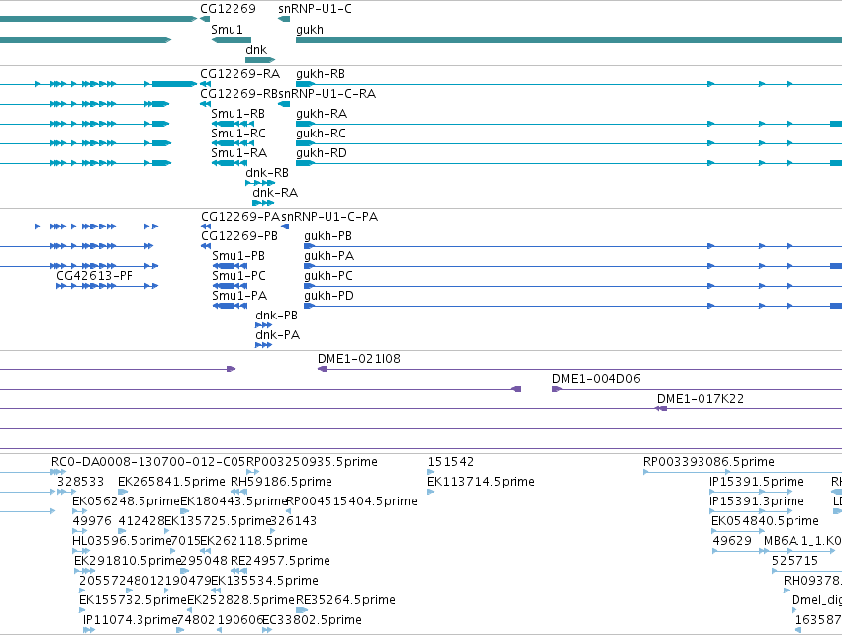Click the CG12269-RA transcript label
842x635 pixels.
[239, 73]
